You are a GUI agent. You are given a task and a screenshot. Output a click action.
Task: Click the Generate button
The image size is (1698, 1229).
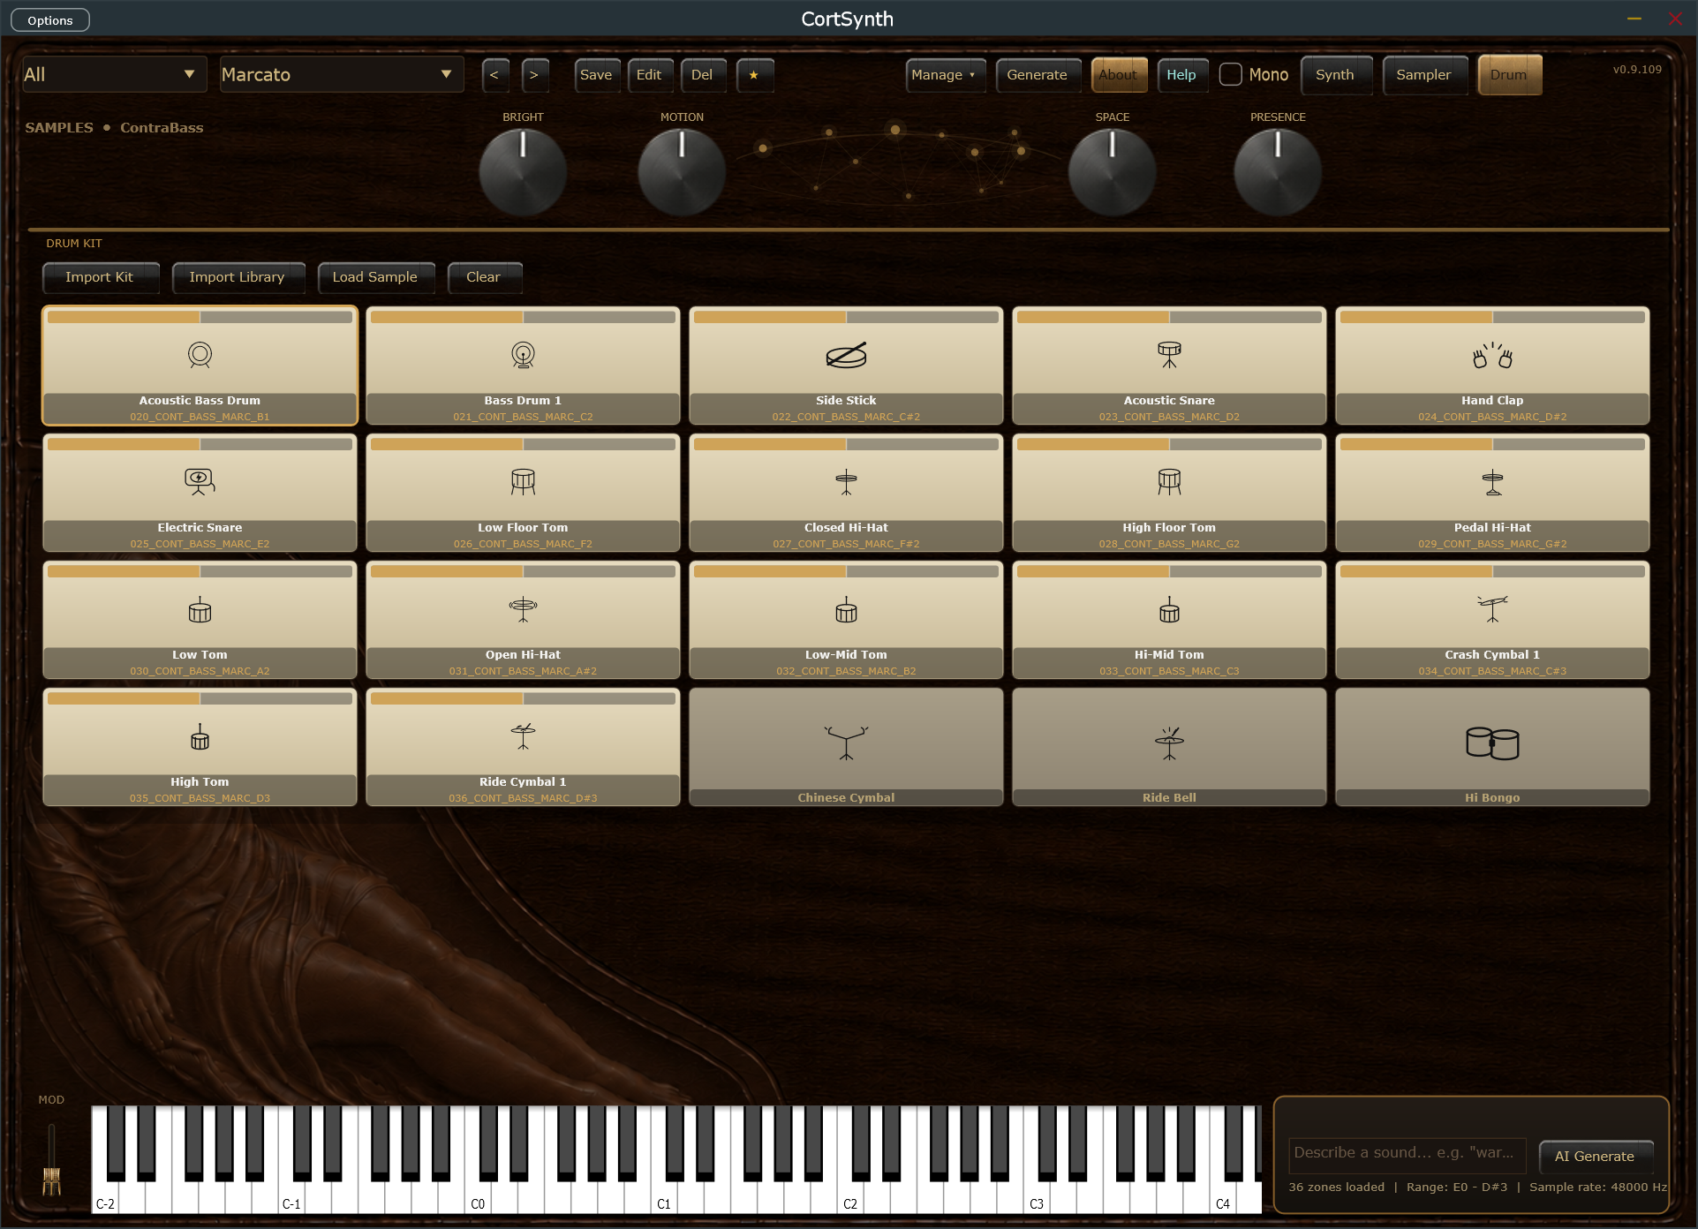click(x=1038, y=75)
